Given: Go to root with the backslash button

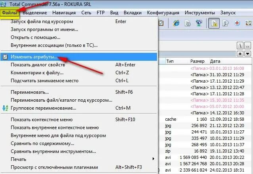Looking at the screenshot, I should pyautogui.click(x=240, y=46).
